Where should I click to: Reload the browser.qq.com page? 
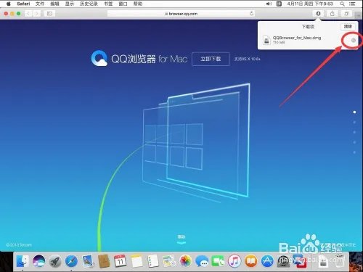pos(251,14)
